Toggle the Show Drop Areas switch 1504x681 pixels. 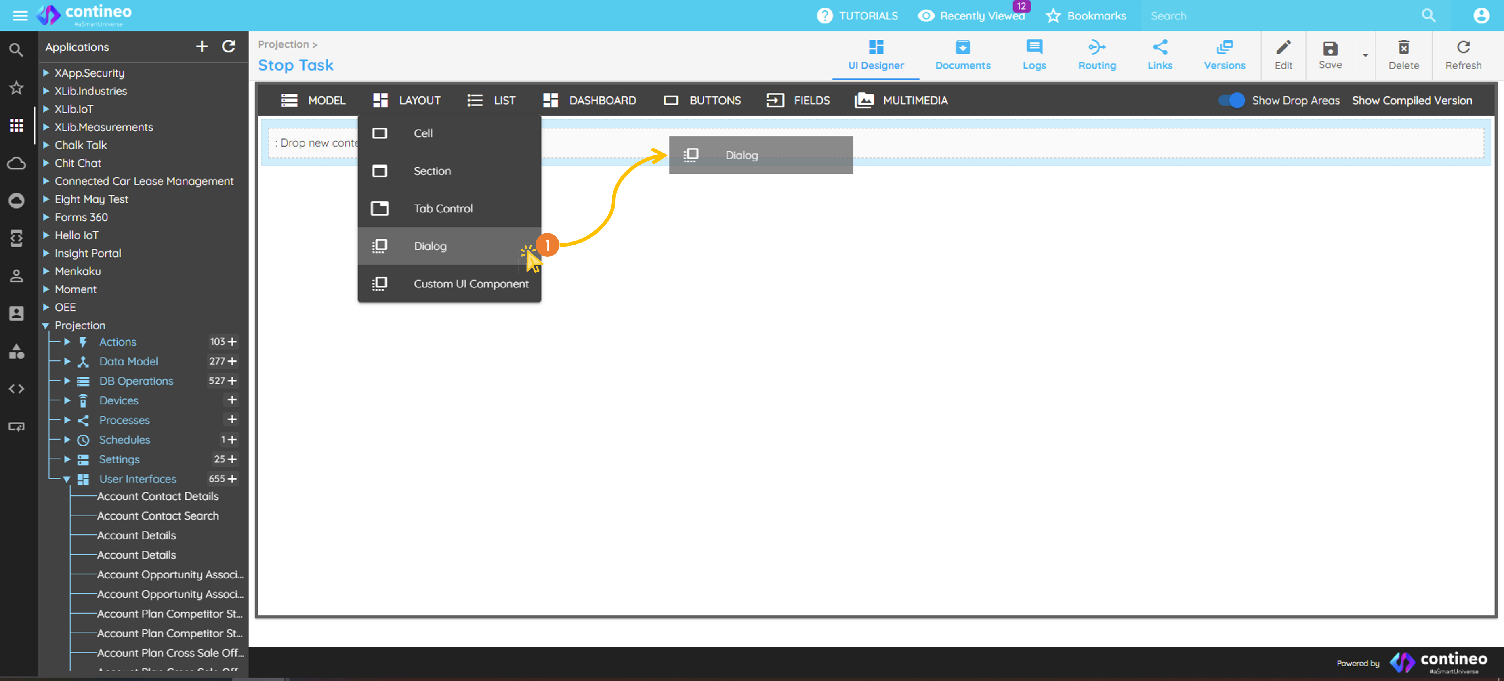point(1231,101)
